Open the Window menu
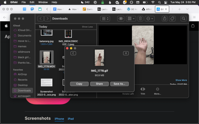The width and height of the screenshot is (199, 124). 43,2
